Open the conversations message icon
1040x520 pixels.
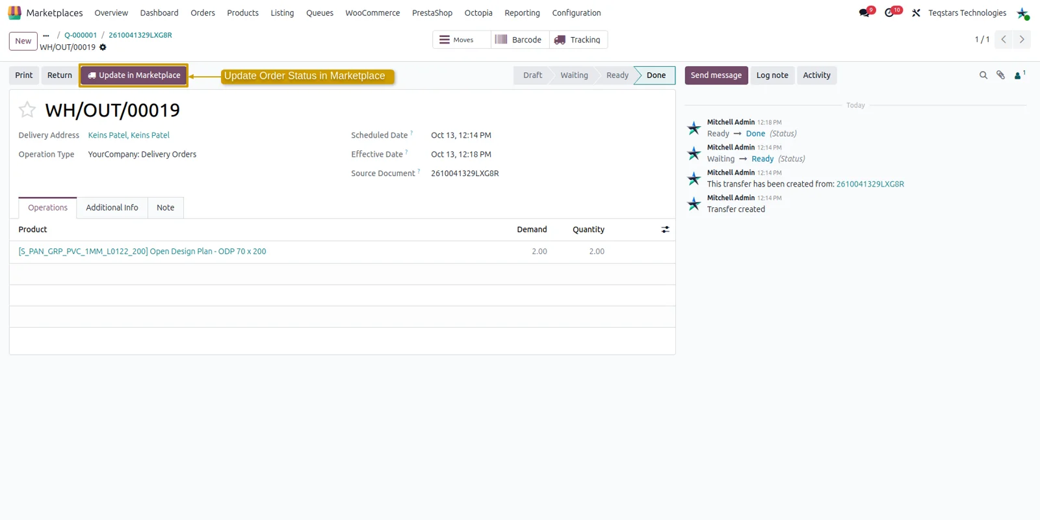[x=864, y=13]
